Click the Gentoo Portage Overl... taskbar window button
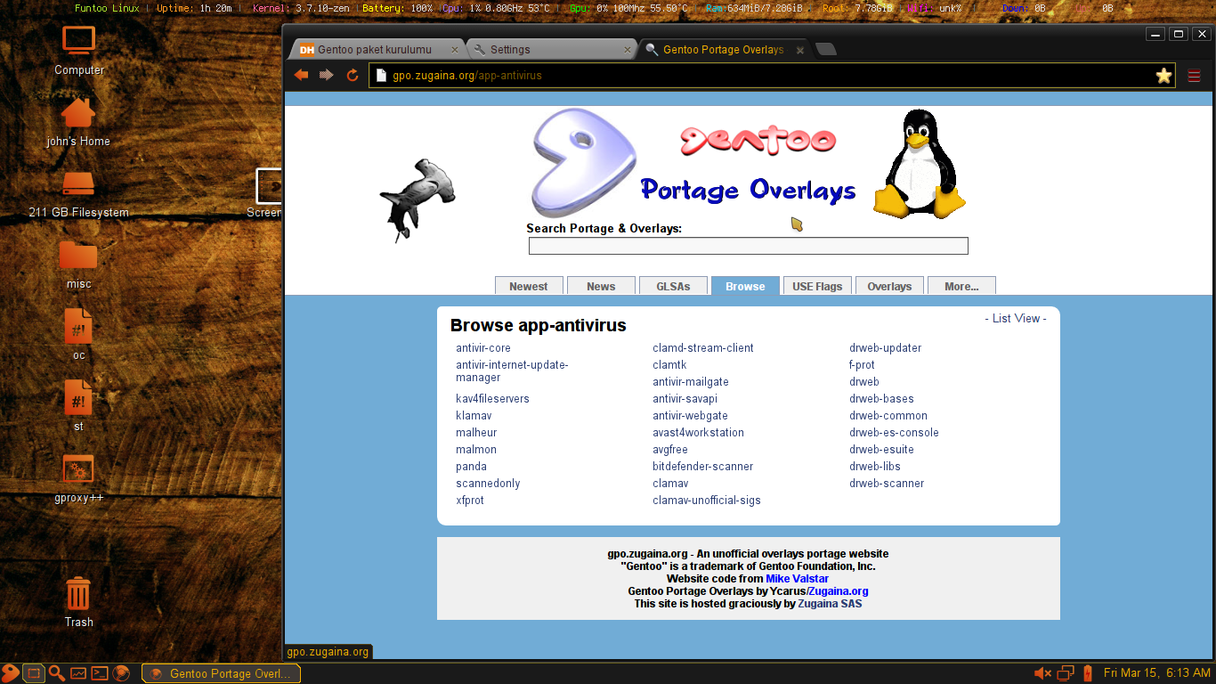1216x684 pixels. point(221,673)
